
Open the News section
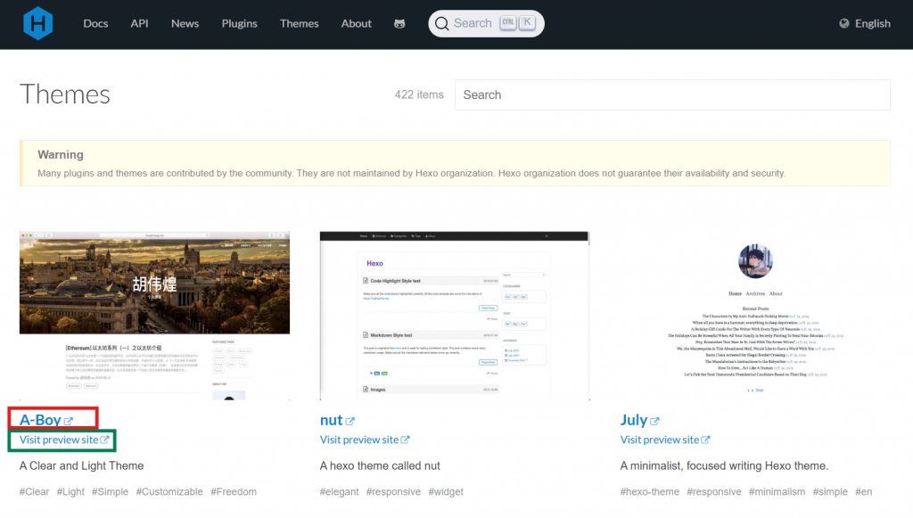tap(185, 23)
